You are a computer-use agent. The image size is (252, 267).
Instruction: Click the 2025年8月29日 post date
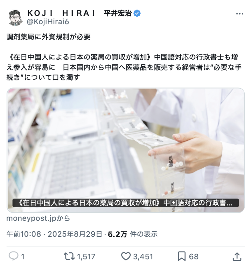(75, 234)
